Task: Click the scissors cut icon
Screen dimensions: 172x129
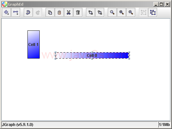Action: (x=68, y=13)
